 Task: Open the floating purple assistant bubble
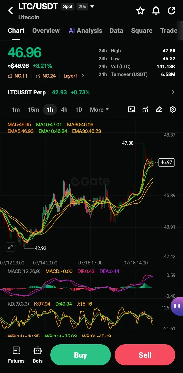(177, 306)
